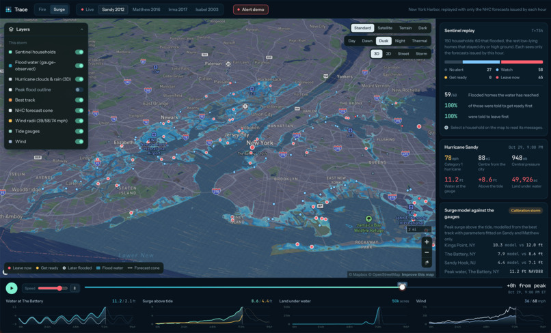
Task: Switch to Live storm feed
Action: pos(88,10)
